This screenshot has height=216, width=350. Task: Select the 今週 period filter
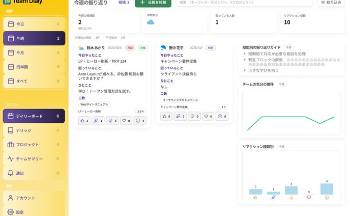tap(34, 38)
